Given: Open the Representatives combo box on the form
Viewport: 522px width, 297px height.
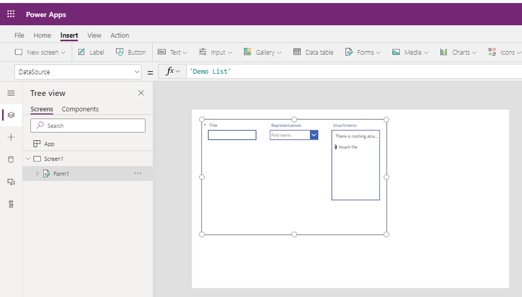Looking at the screenshot, I should [314, 135].
